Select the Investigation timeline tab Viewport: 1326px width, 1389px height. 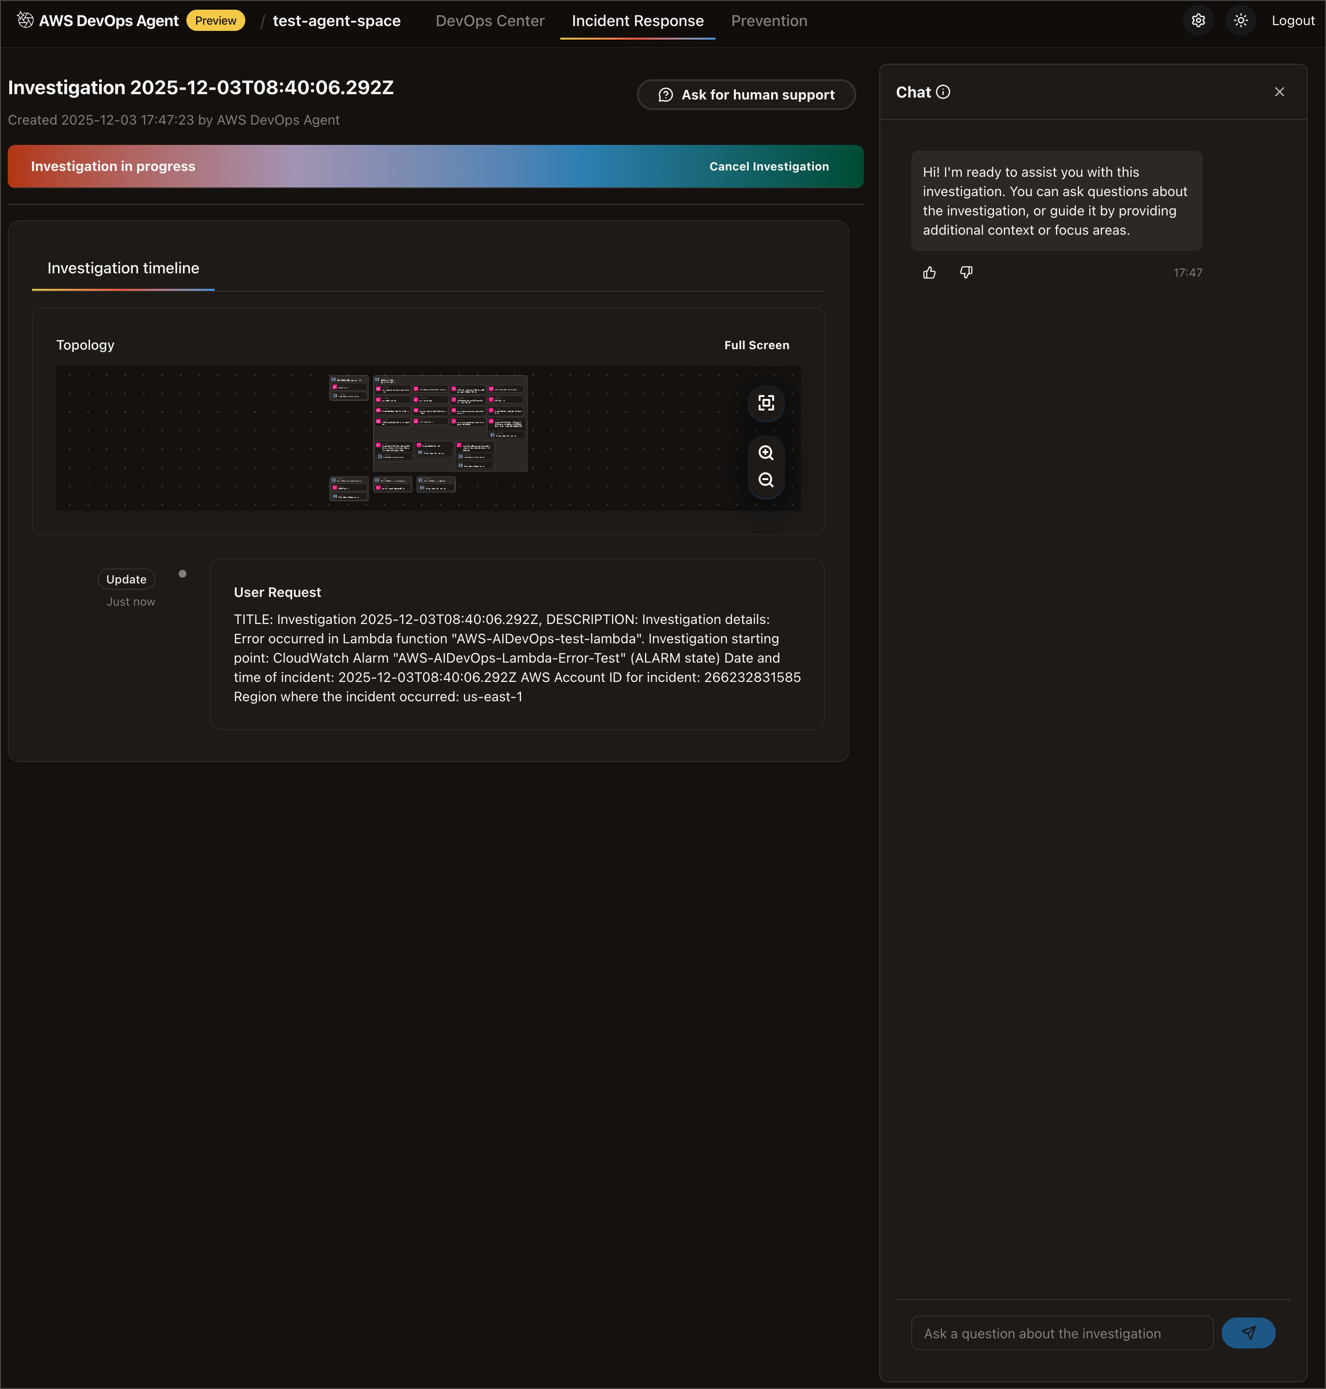point(123,269)
